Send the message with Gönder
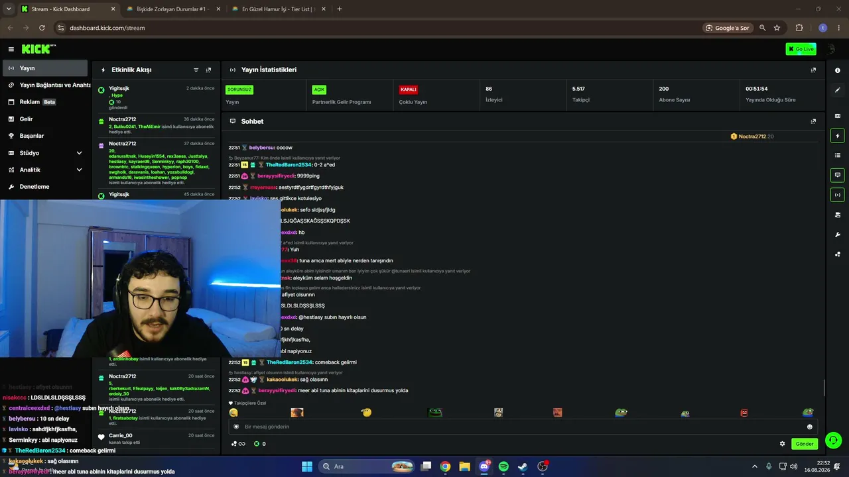 804,444
